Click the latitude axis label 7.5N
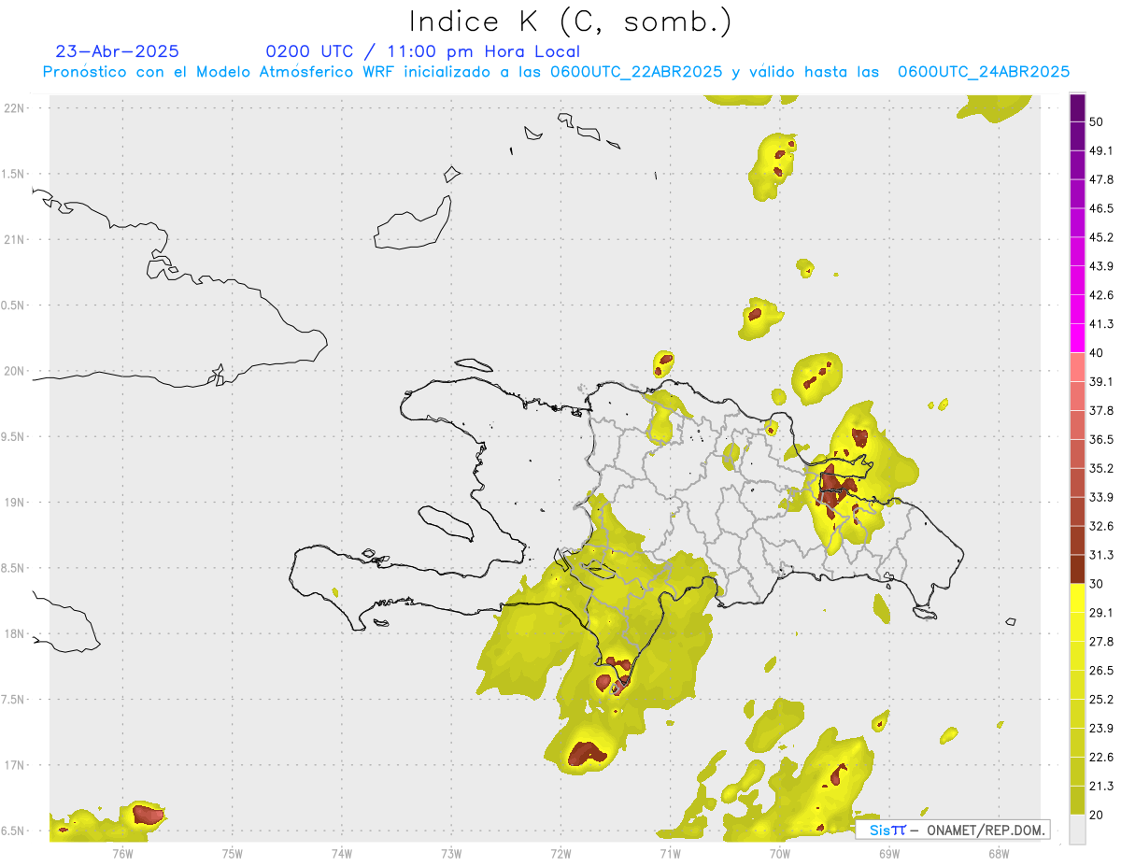 click(14, 700)
